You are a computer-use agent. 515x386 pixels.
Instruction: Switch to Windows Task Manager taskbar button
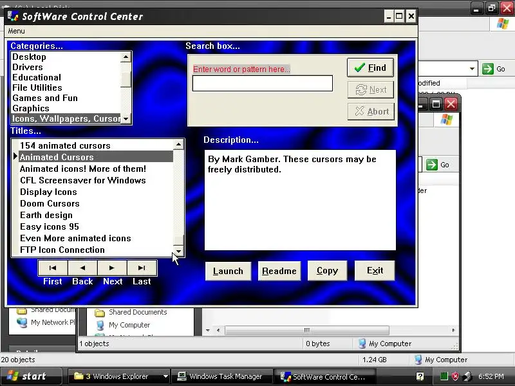(222, 376)
